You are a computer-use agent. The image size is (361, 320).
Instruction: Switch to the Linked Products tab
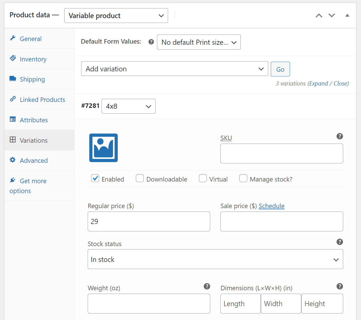39,100
